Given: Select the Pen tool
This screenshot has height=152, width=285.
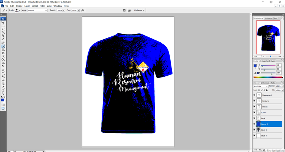Looking at the screenshot, I should pyautogui.click(x=3, y=70).
